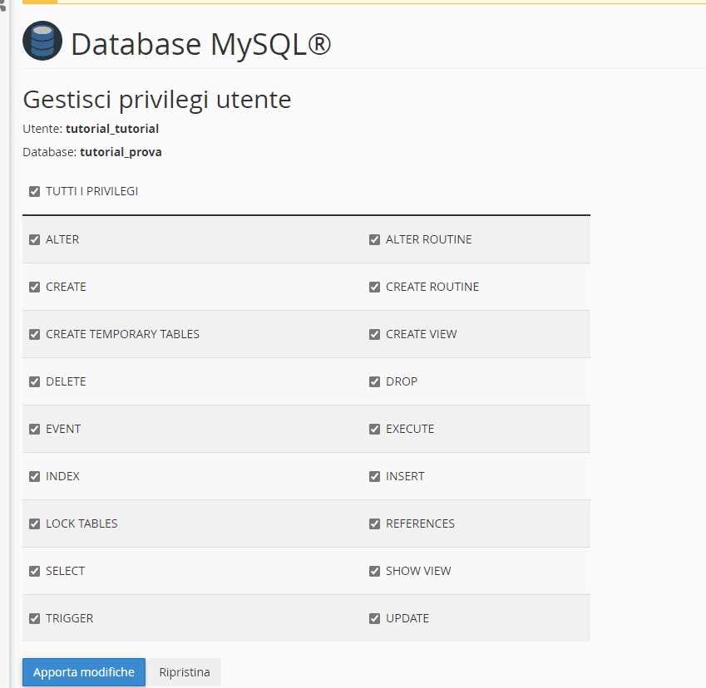Toggle the EVENT privilege checkbox
The width and height of the screenshot is (706, 688).
click(35, 430)
